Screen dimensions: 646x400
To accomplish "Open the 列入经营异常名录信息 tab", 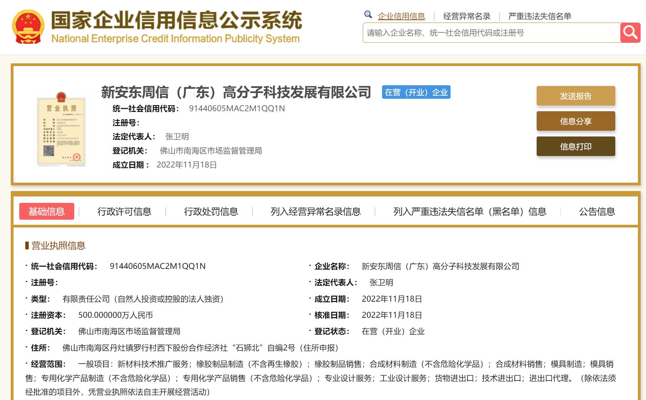I will coord(316,211).
